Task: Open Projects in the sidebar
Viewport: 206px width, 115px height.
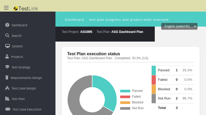Action: pyautogui.click(x=17, y=57)
